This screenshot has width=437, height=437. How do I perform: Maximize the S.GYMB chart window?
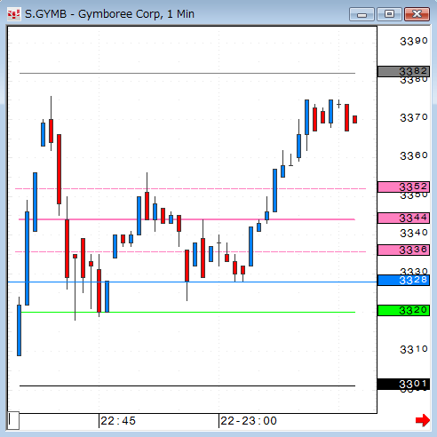coord(389,14)
